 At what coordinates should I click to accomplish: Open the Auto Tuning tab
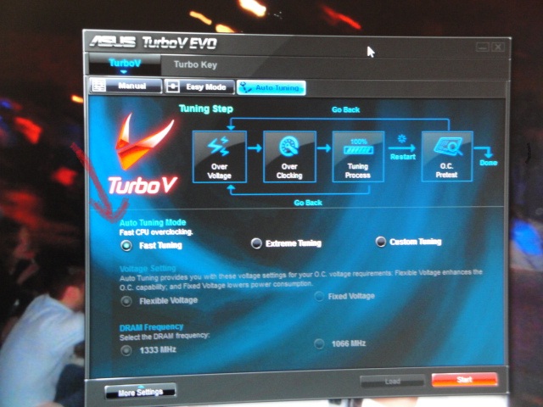pyautogui.click(x=271, y=88)
